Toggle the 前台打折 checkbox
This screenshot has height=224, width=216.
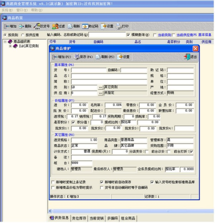[x=191, y=152]
